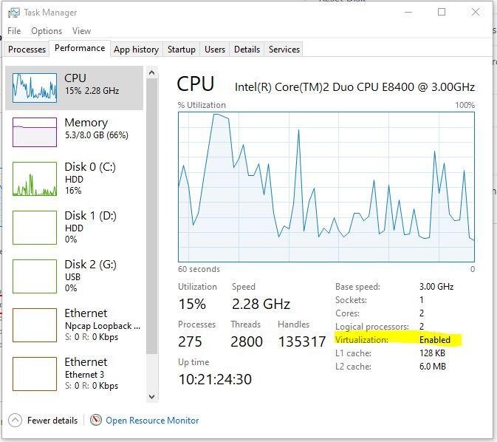Image resolution: width=497 pixels, height=442 pixels.
Task: Click the Resource Monitor gauge icon
Action: pyautogui.click(x=96, y=420)
